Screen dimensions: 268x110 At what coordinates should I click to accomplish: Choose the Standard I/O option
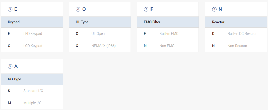pos(32,91)
